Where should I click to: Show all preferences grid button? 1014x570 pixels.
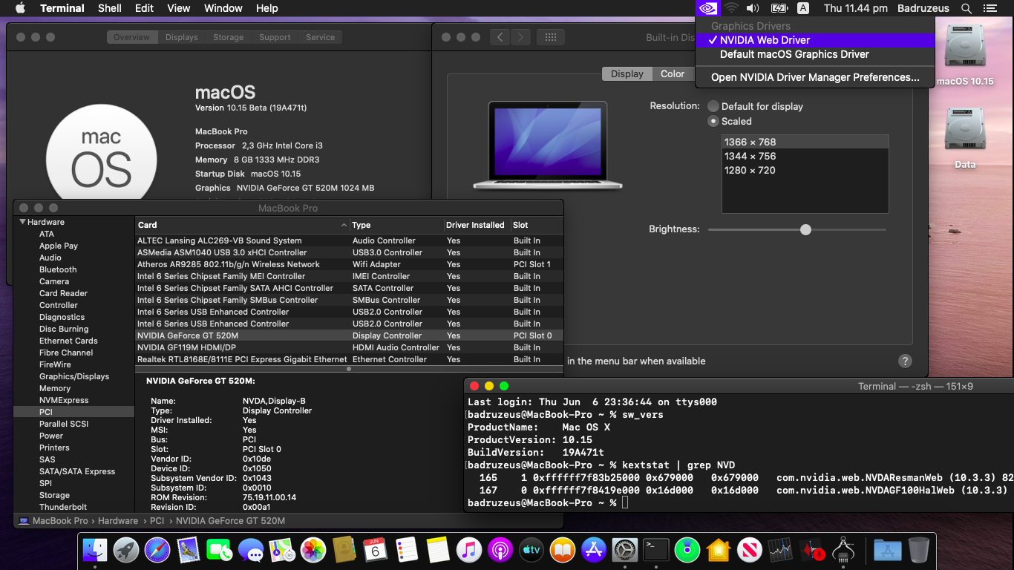[550, 37]
